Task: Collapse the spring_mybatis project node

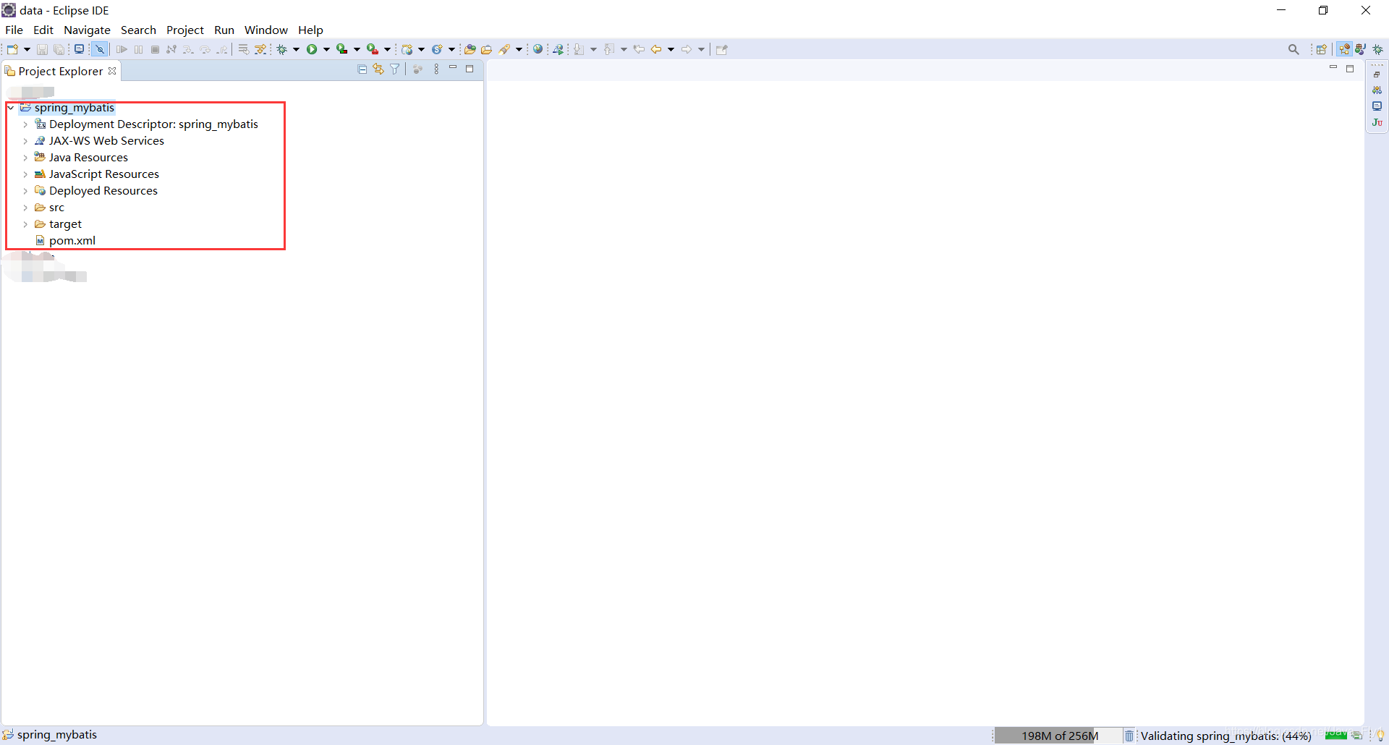Action: 11,108
